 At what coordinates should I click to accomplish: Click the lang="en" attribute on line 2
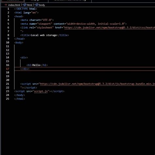(30, 13)
